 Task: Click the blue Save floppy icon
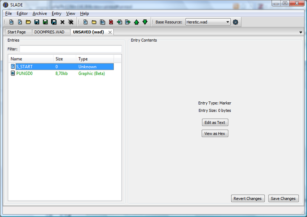tap(36, 22)
